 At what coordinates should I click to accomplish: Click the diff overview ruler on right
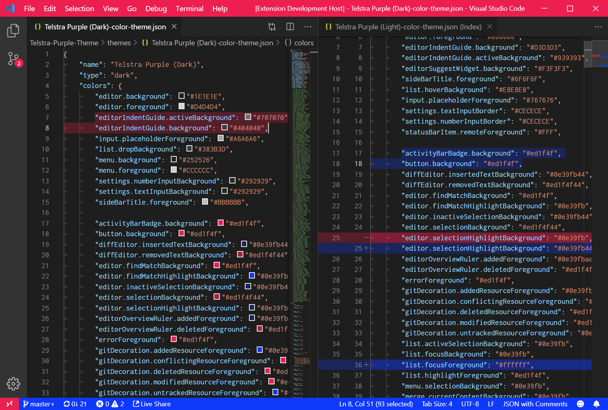tap(600, 217)
